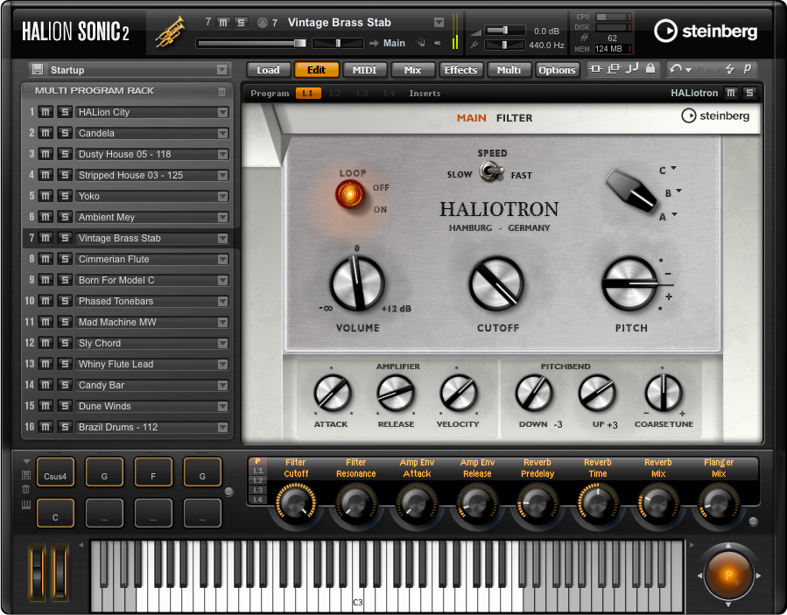Click the Steinberg logo at top right
787x615 pixels.
point(706,31)
